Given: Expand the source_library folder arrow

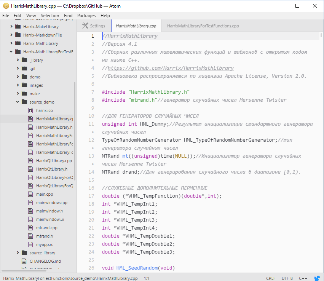Looking at the screenshot, I should tap(18, 252).
